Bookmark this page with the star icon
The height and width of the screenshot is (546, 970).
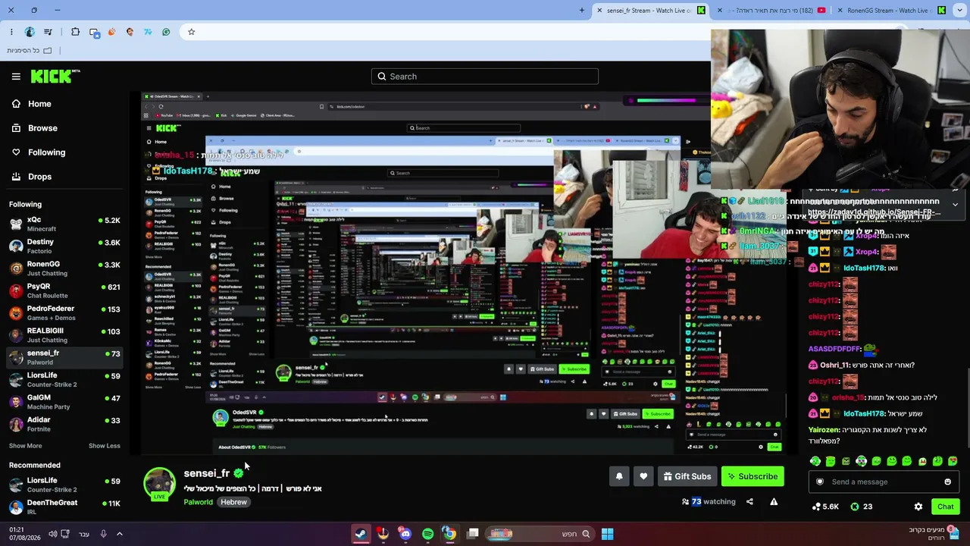pyautogui.click(x=191, y=32)
